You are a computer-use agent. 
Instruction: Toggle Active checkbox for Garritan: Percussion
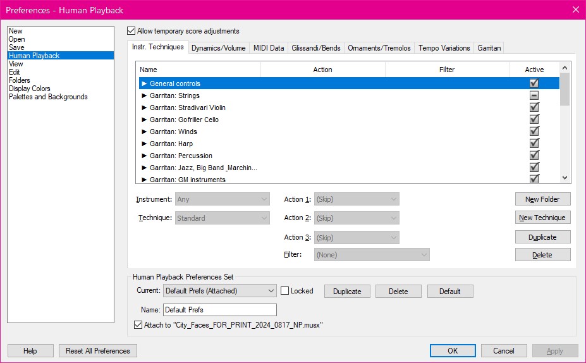[x=534, y=156]
